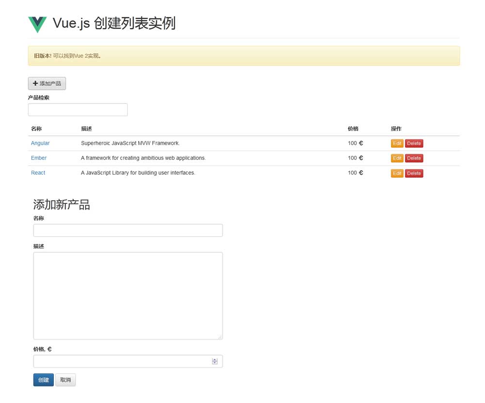The image size is (485, 403).
Task: Edit the Angular product row
Action: 397,144
